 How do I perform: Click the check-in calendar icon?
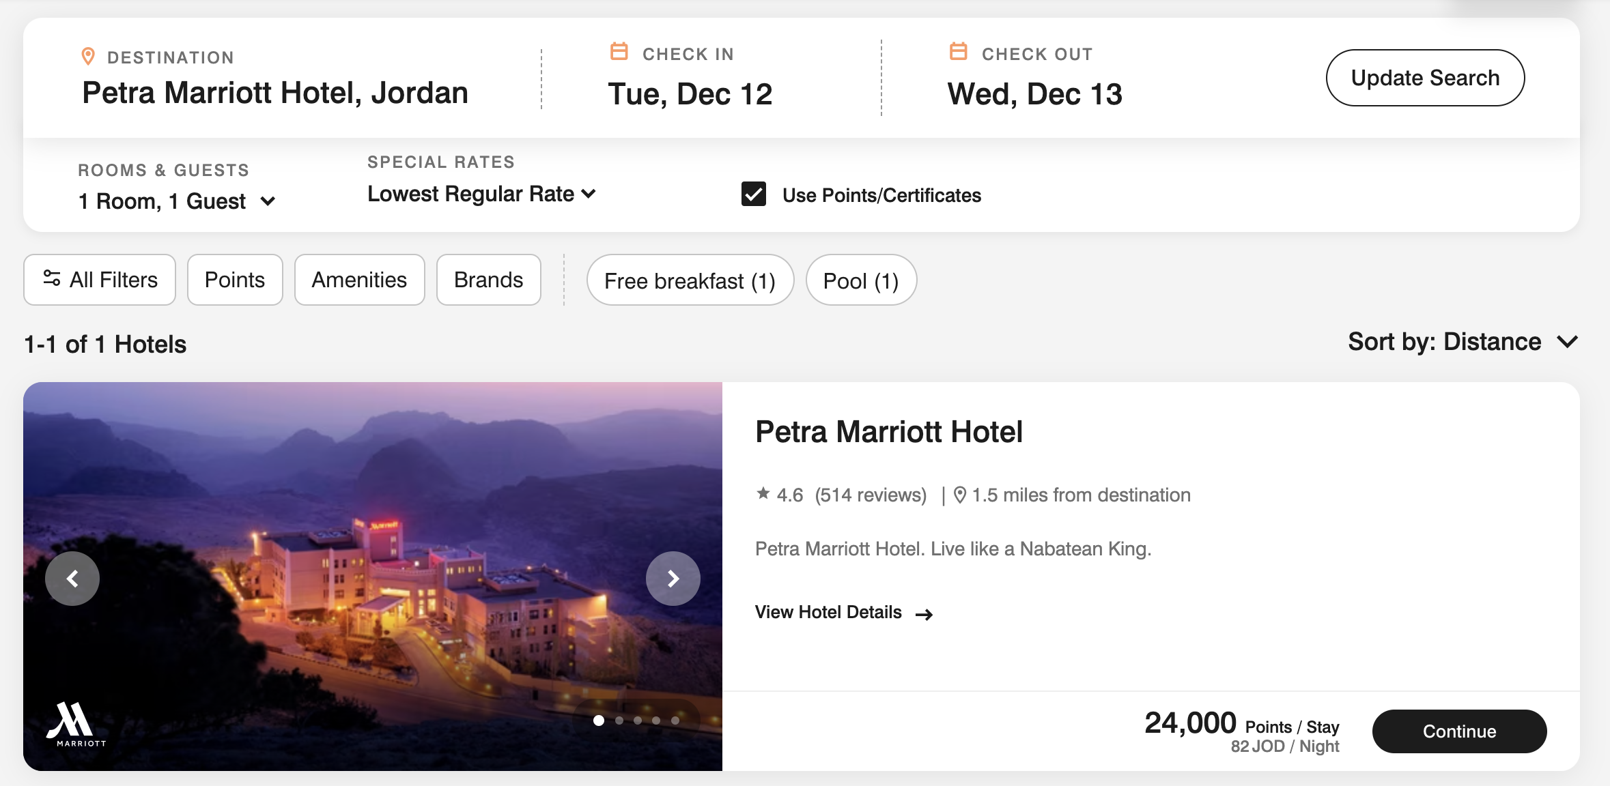pyautogui.click(x=619, y=51)
